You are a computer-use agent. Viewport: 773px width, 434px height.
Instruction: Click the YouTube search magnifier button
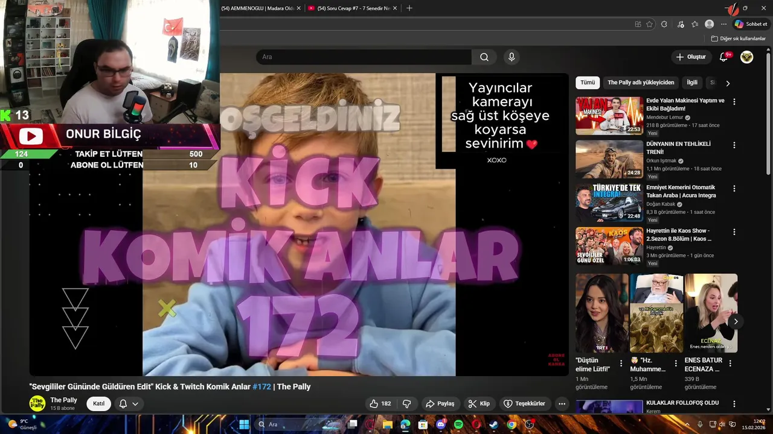tap(484, 57)
